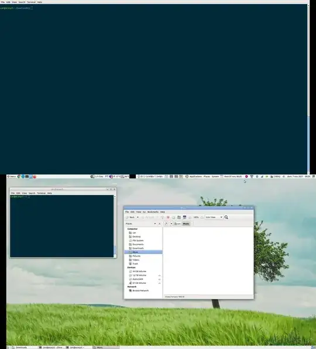Screen dimensions: 316x349
Task: Click the home folder path bar button
Action: coord(178,223)
